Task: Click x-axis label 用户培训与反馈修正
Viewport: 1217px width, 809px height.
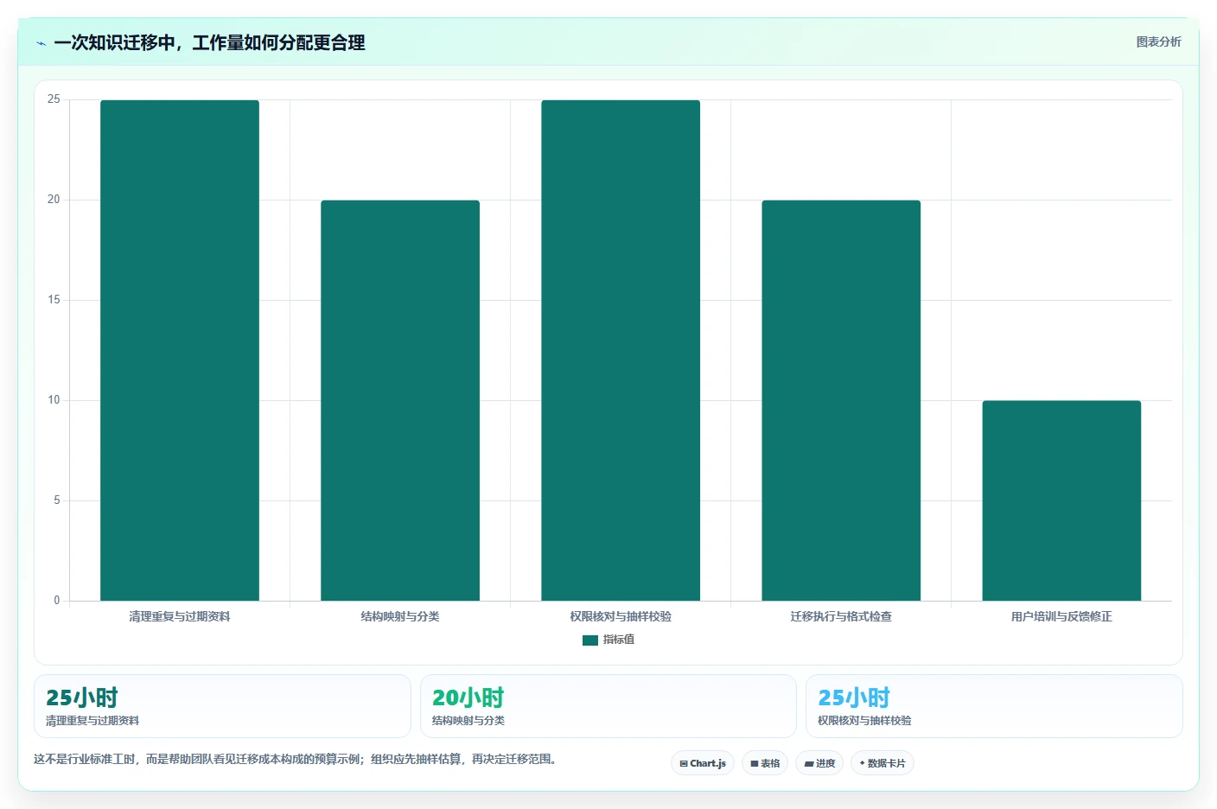Action: [x=1061, y=616]
